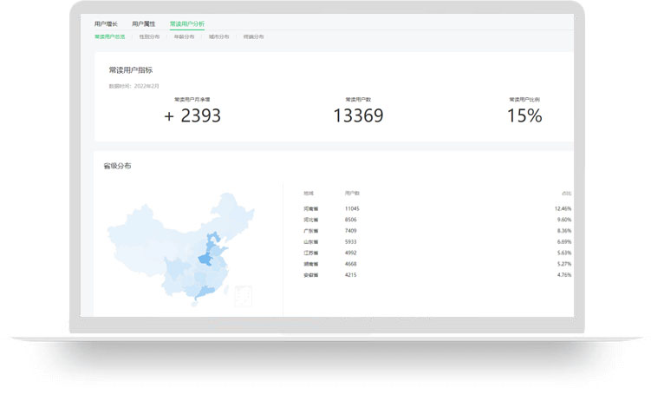Switch to the 终端分布 sub-tab

[254, 37]
